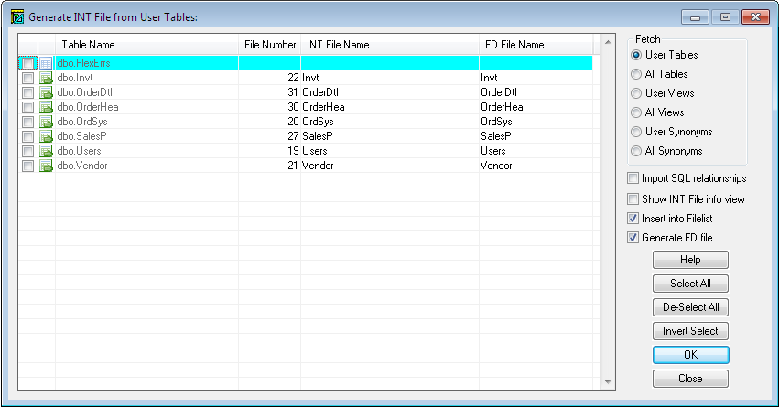
Task: Click the table icon beside dbo.OrderDtl
Action: click(x=46, y=92)
